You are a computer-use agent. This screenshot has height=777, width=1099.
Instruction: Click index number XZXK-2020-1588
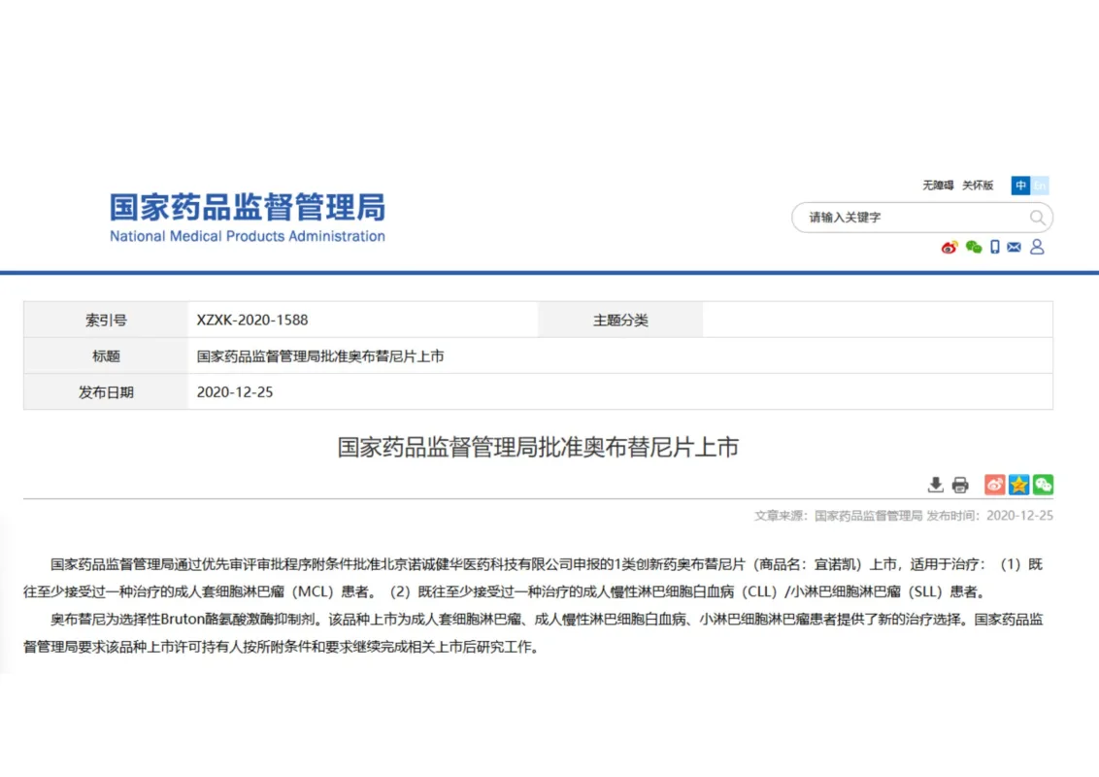point(252,320)
